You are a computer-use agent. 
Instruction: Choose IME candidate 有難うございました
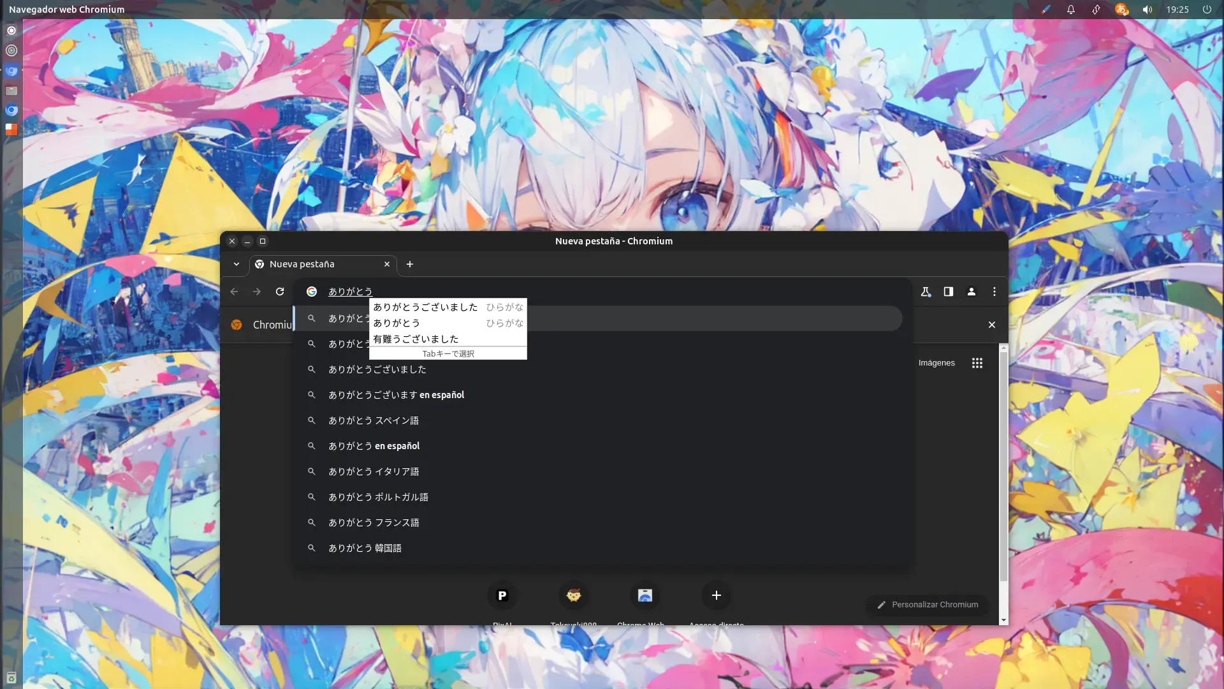tap(416, 339)
